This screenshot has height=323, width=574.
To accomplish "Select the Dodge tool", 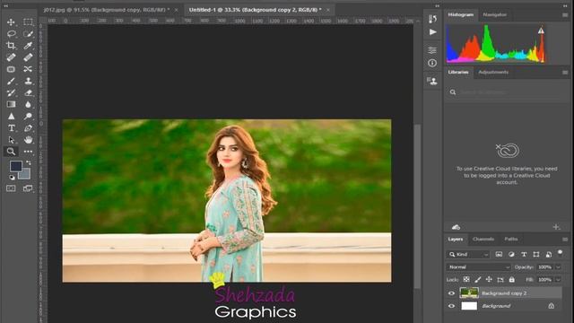I will tap(28, 116).
